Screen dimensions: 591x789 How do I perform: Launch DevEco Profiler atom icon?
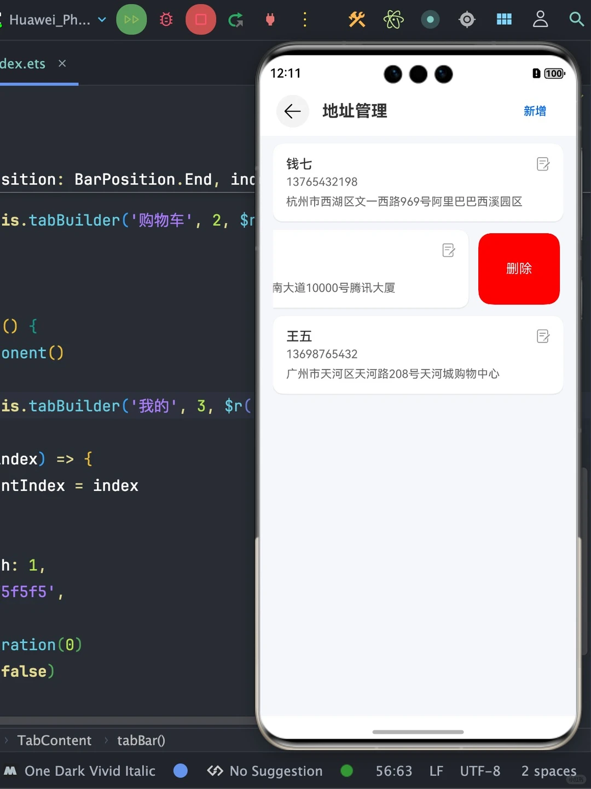click(x=393, y=19)
